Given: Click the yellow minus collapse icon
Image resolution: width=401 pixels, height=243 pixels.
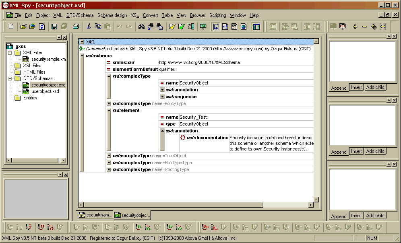Looking at the screenshot, I should (x=364, y=27).
